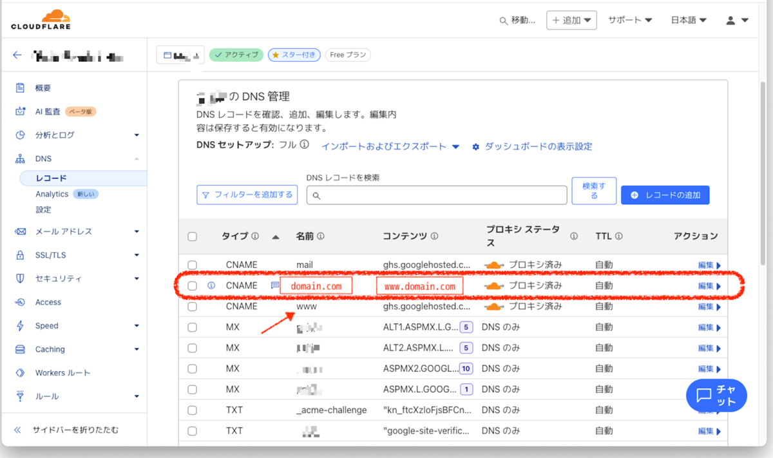
Task: Select Access in sidebar
Action: (48, 302)
